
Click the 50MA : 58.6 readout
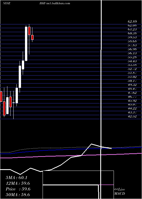click(18, 195)
